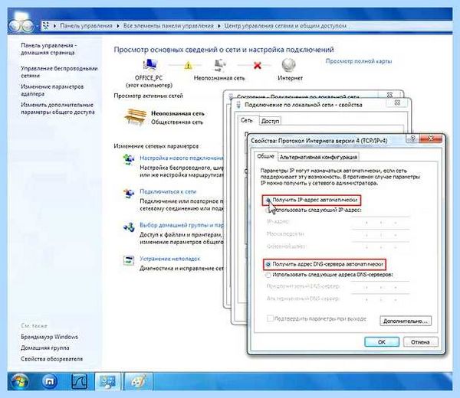Click the OK button
This screenshot has width=460, height=398.
382,342
